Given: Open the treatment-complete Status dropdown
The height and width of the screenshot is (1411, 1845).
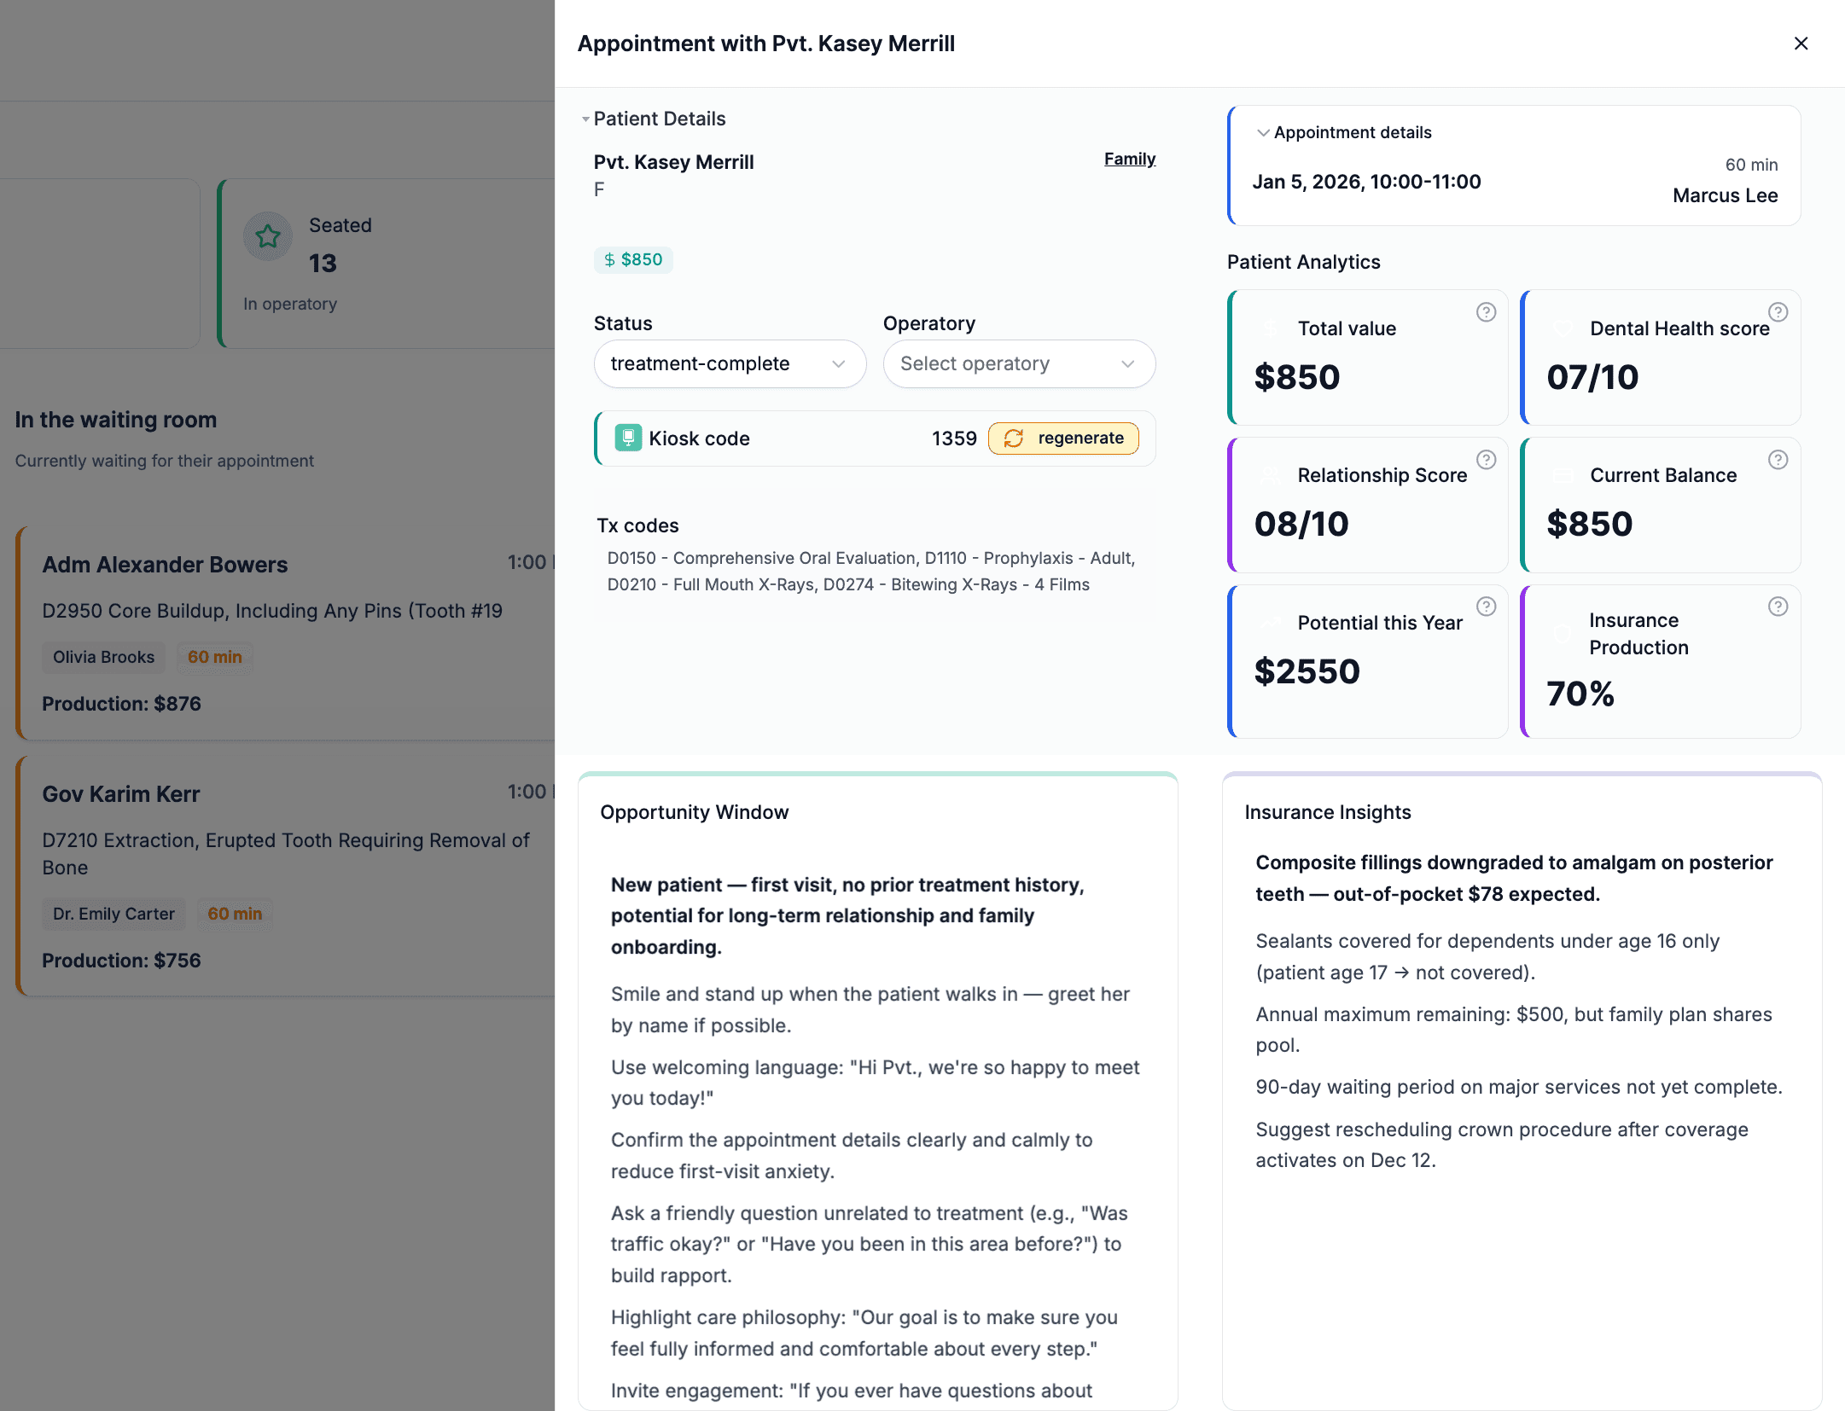Looking at the screenshot, I should pyautogui.click(x=729, y=363).
